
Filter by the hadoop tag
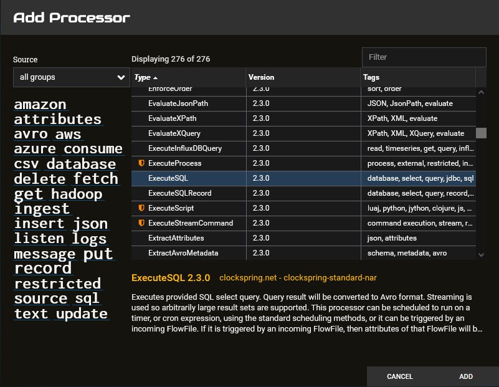pyautogui.click(x=77, y=194)
